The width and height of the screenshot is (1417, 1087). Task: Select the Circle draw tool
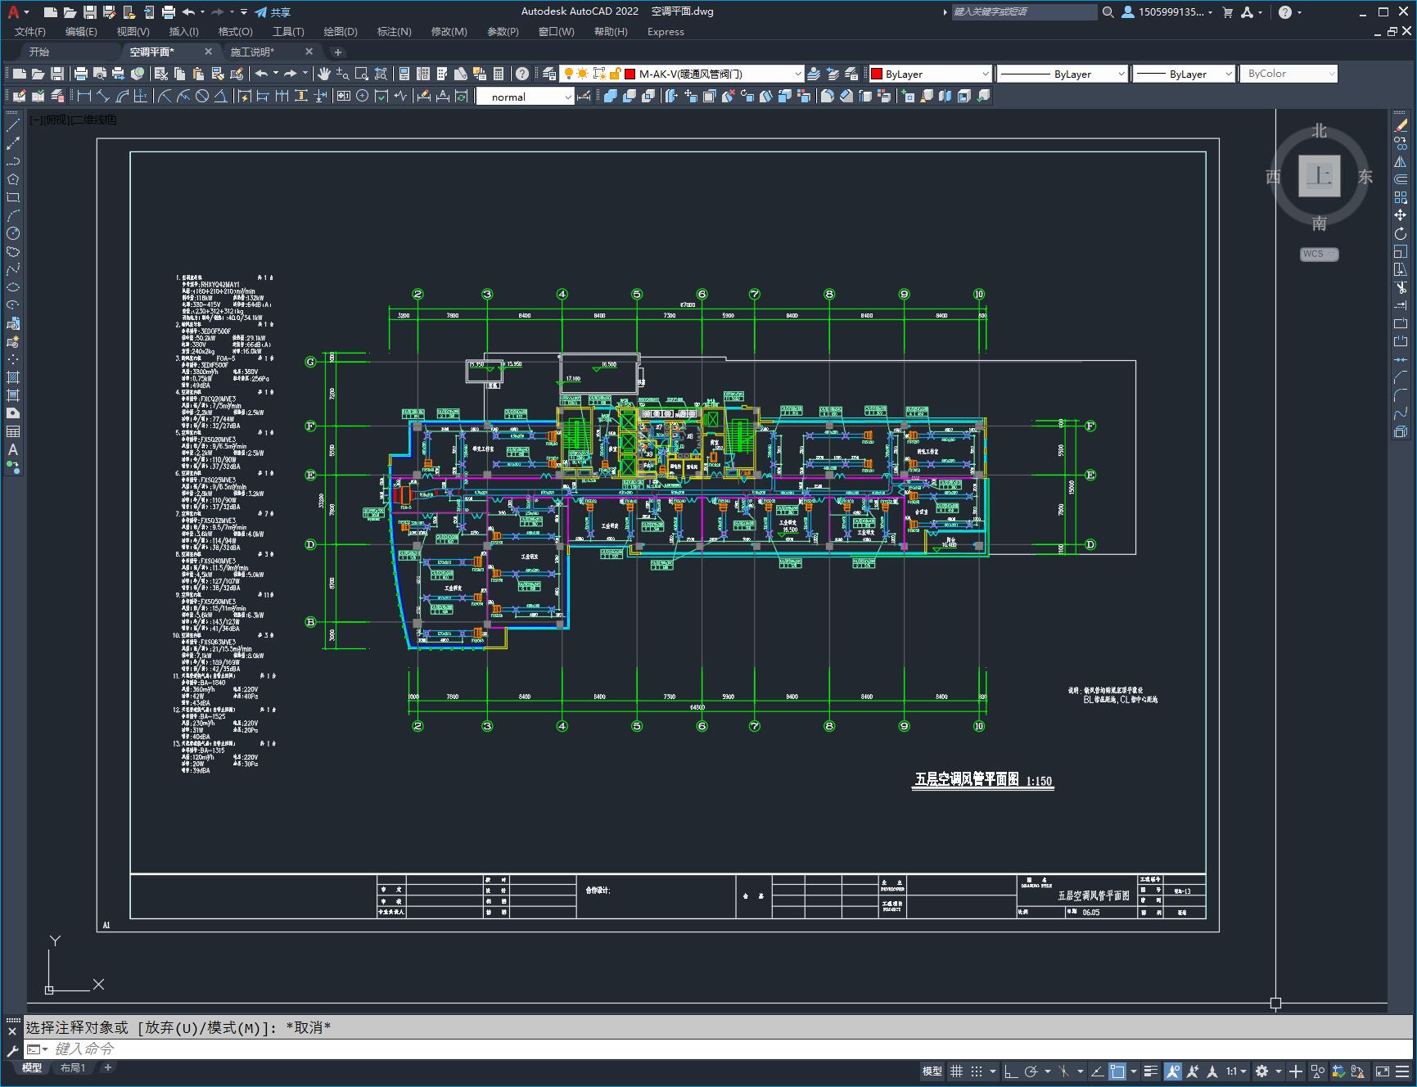[13, 234]
